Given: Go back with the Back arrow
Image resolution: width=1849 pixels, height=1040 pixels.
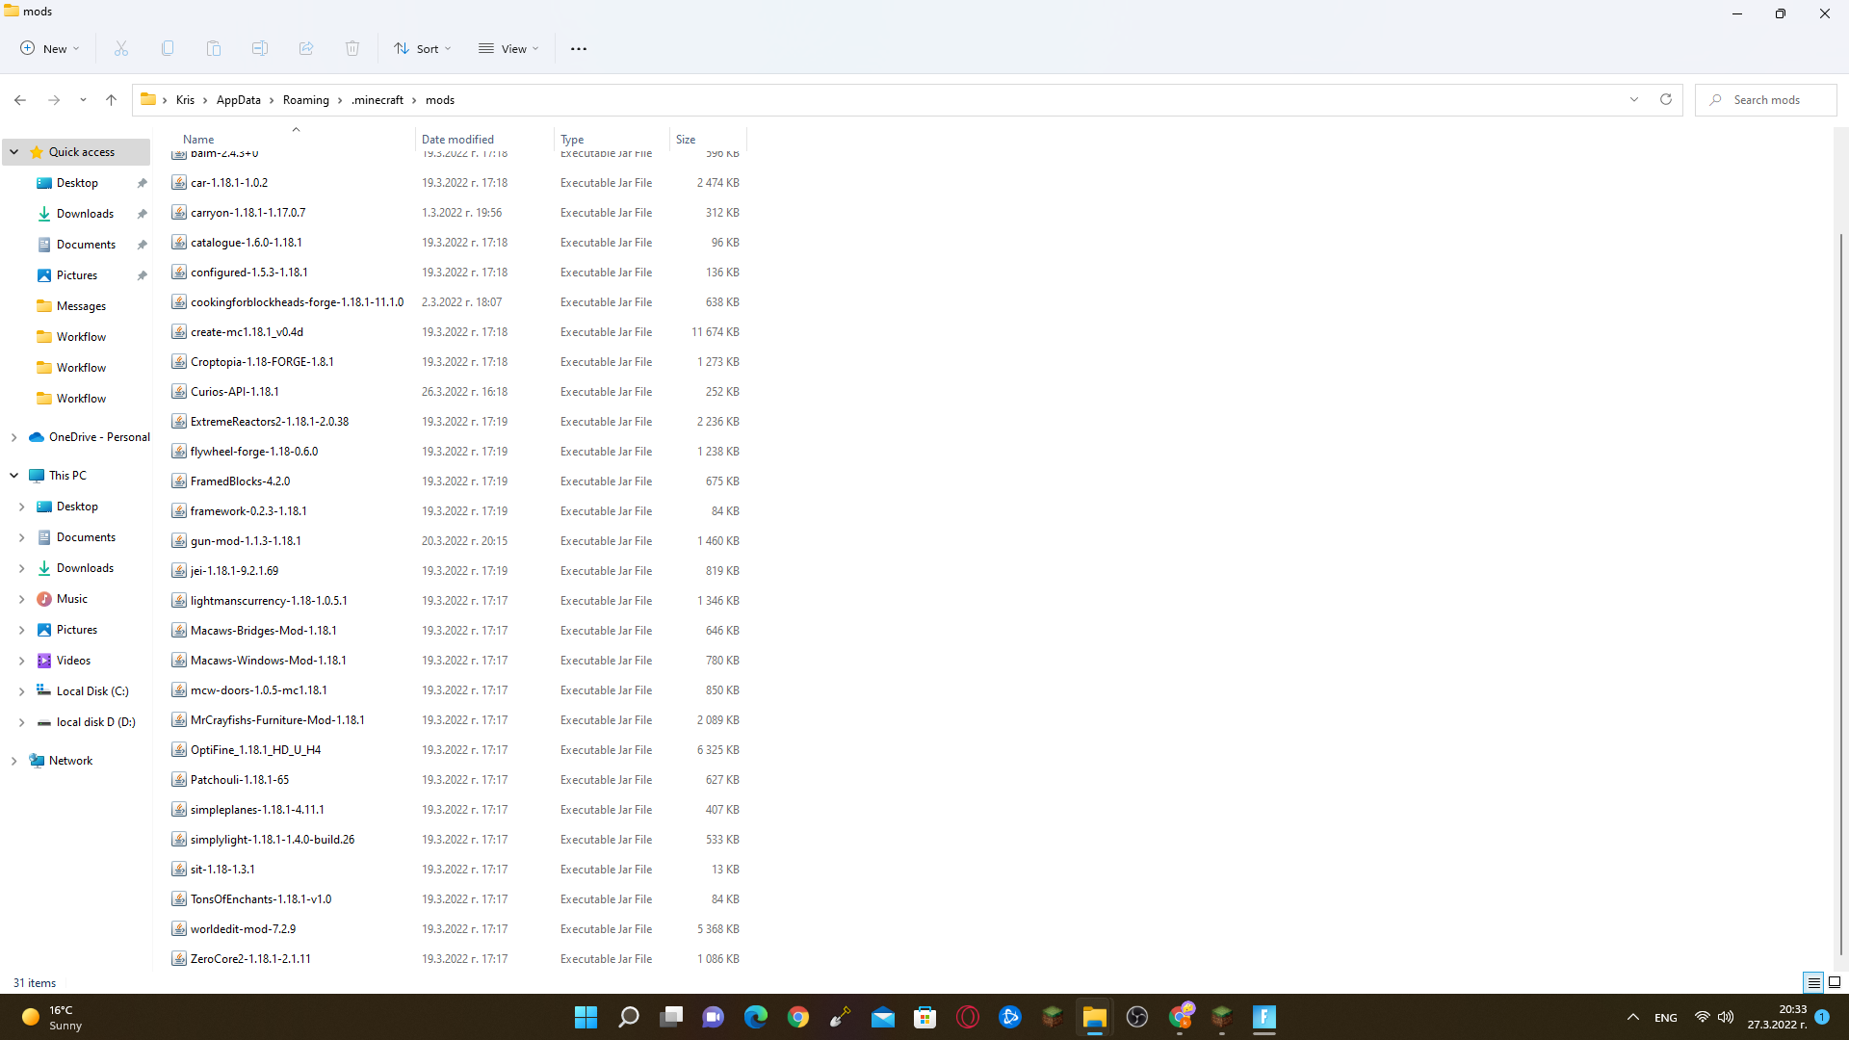Looking at the screenshot, I should tap(20, 100).
